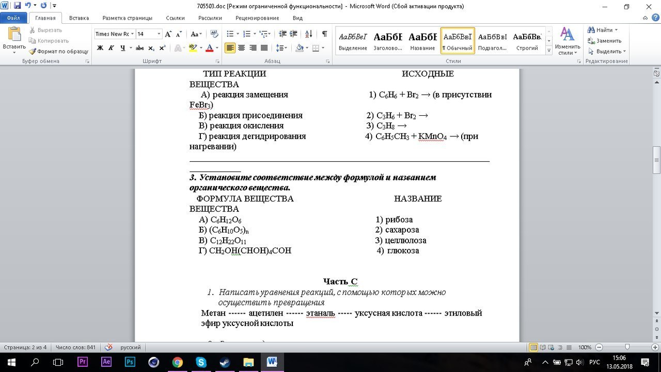
Task: Open the font color dropdown arrow
Action: 217,48
